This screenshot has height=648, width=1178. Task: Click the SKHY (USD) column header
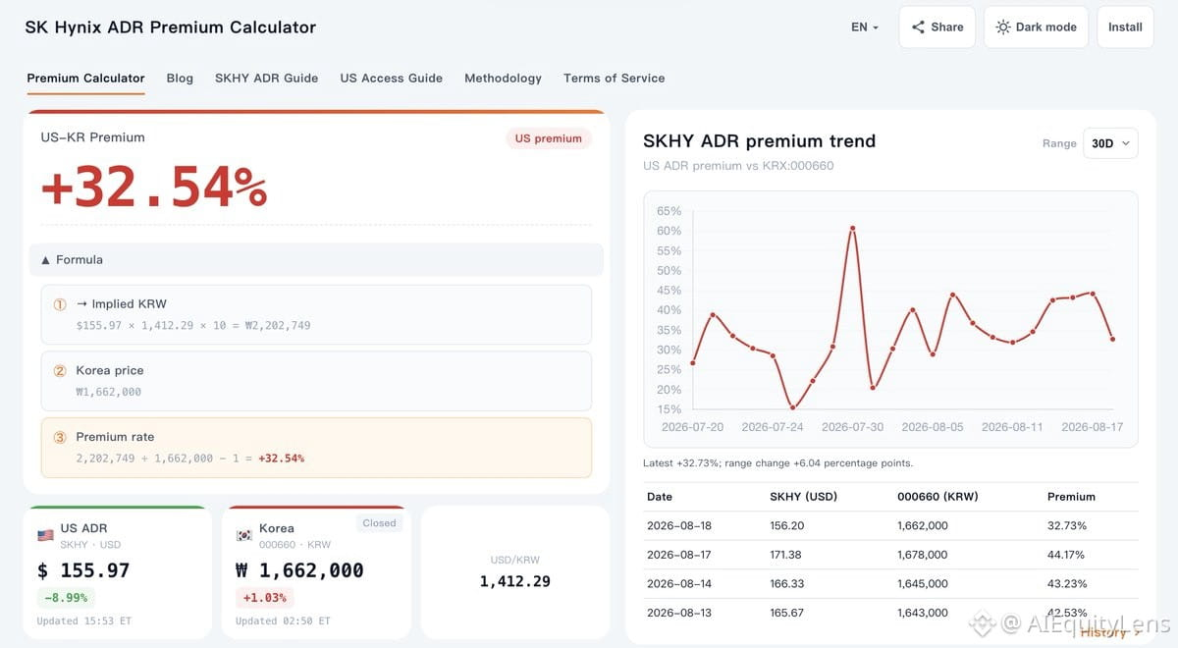pos(804,497)
